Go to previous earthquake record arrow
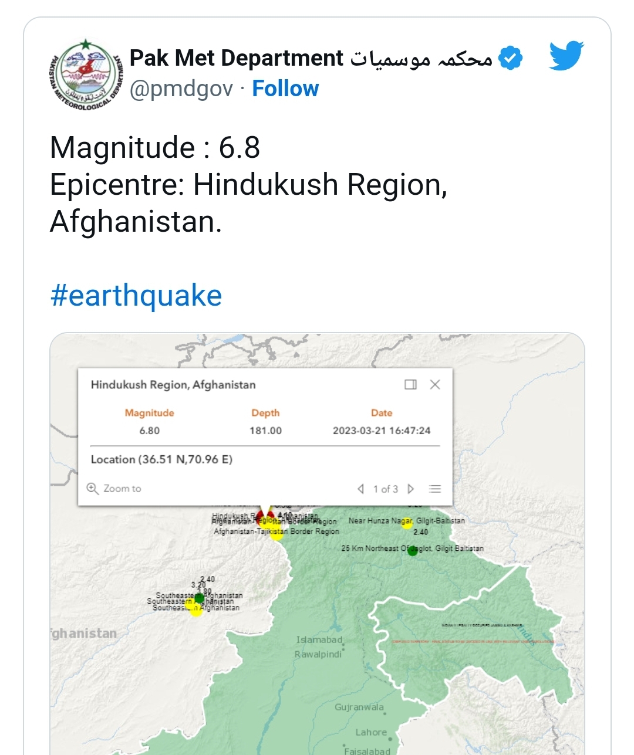Image resolution: width=634 pixels, height=755 pixels. [360, 489]
